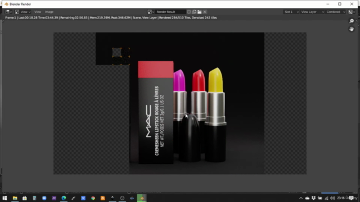Toggle fake user shield icon
The height and width of the screenshot is (202, 360).
189,12
